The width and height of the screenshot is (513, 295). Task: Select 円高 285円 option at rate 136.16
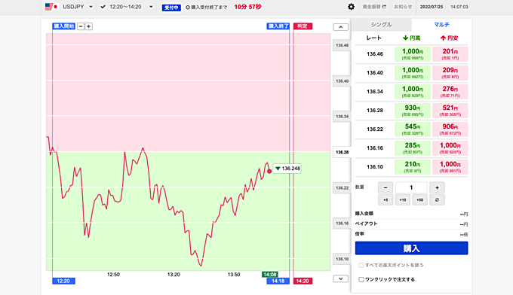[x=412, y=147]
